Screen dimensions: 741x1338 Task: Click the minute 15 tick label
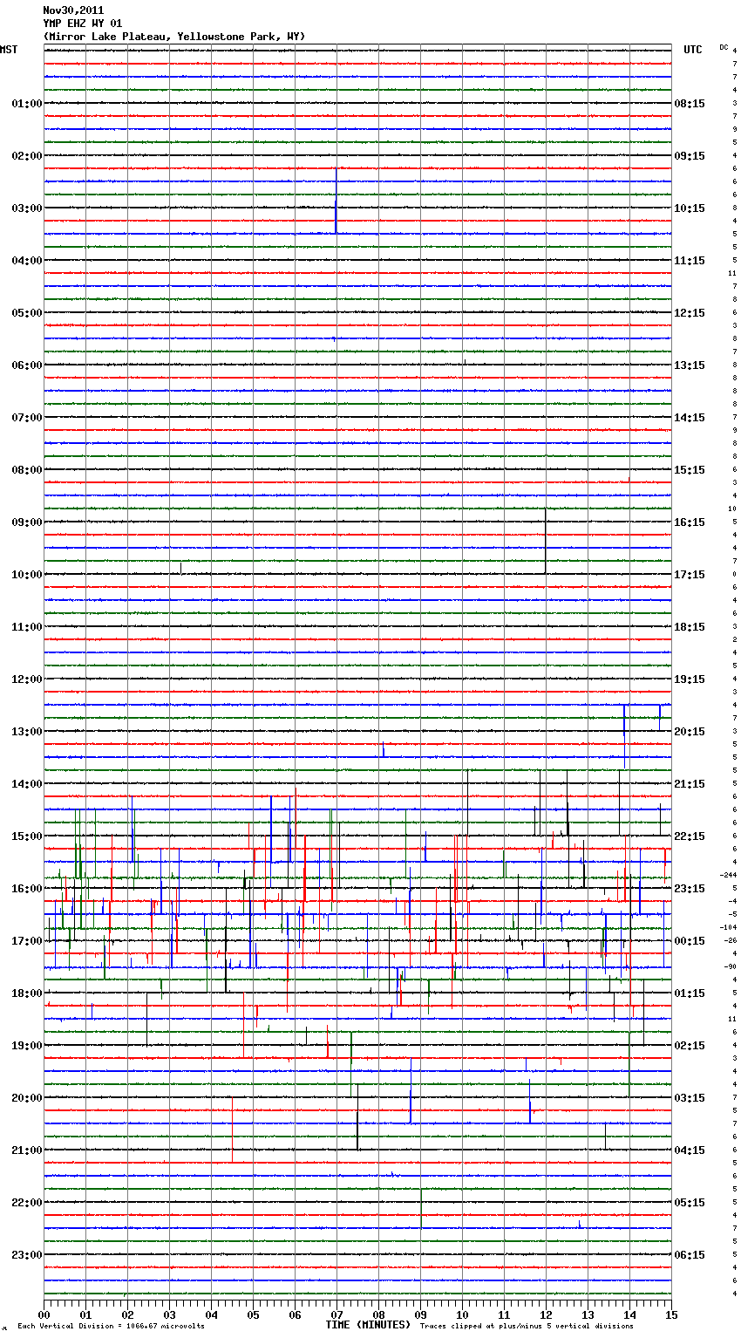click(671, 1314)
